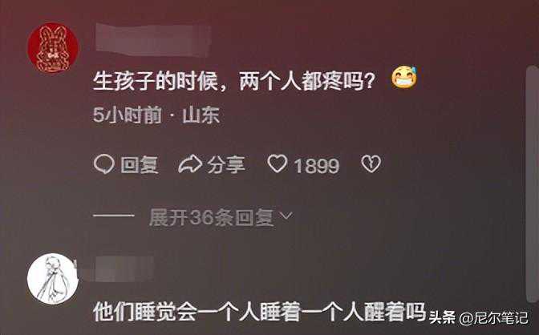Image resolution: width=539 pixels, height=335 pixels.
Task: Click the 1899 like count
Action: (x=317, y=166)
